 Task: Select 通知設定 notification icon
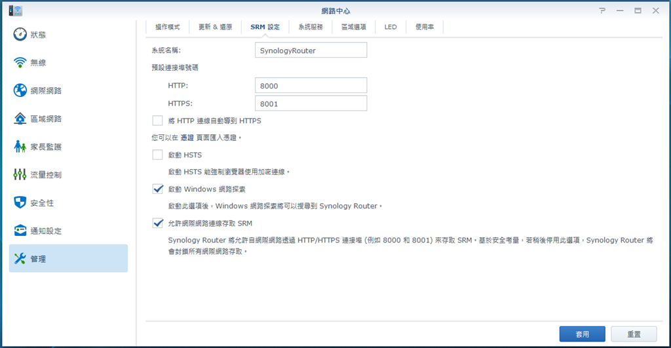[20, 231]
